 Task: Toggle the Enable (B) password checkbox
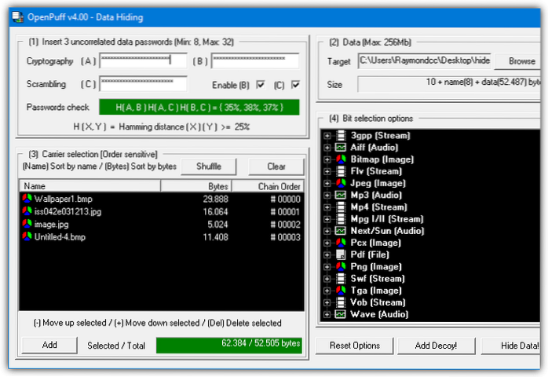(x=260, y=85)
